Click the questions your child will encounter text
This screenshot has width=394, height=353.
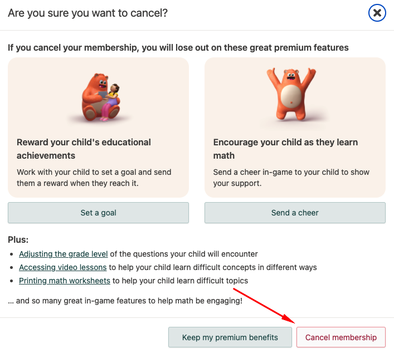coord(184,254)
